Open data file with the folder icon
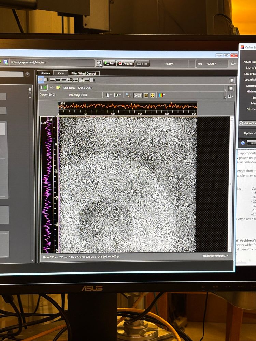This screenshot has height=341, width=256. tap(58, 87)
